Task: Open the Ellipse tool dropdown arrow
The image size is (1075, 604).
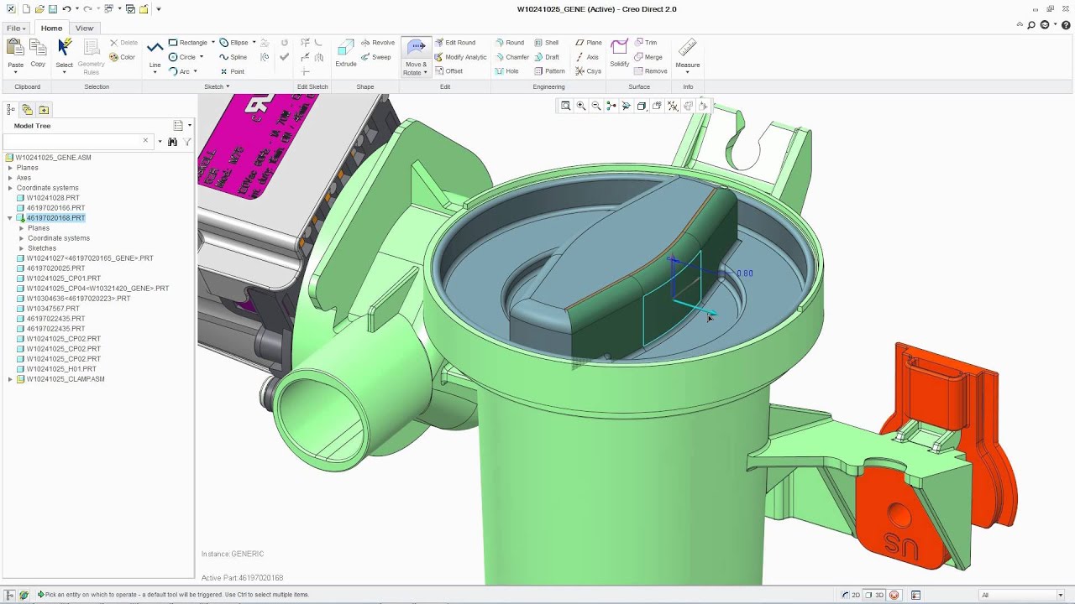Action: [254, 43]
